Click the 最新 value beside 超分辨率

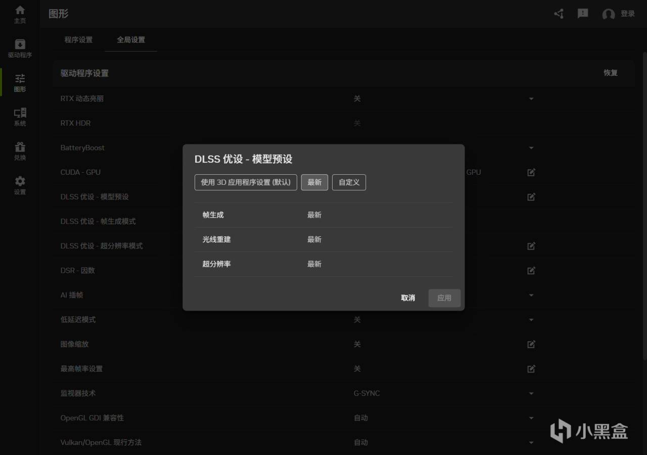tap(314, 264)
